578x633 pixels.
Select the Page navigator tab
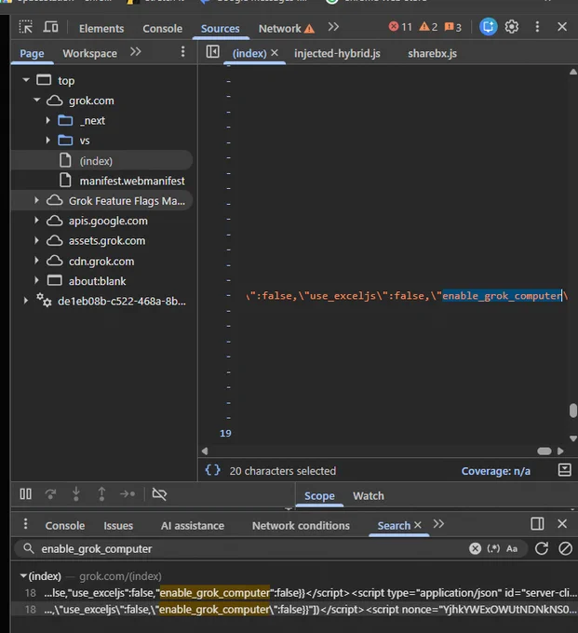pos(32,54)
